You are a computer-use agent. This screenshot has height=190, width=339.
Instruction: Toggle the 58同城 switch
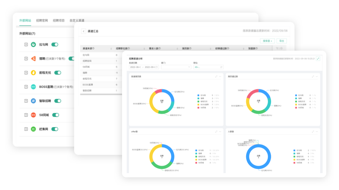(56, 115)
